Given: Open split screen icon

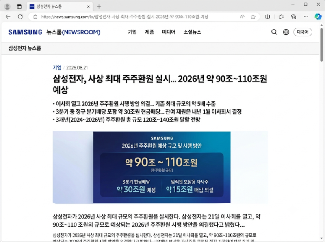Looking at the screenshot, I should pos(267,17).
